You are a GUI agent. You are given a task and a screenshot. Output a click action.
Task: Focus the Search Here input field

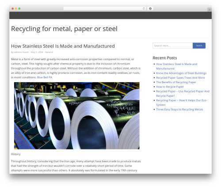coord(173,46)
